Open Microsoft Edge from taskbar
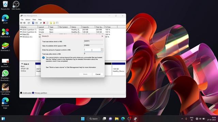 123,119
